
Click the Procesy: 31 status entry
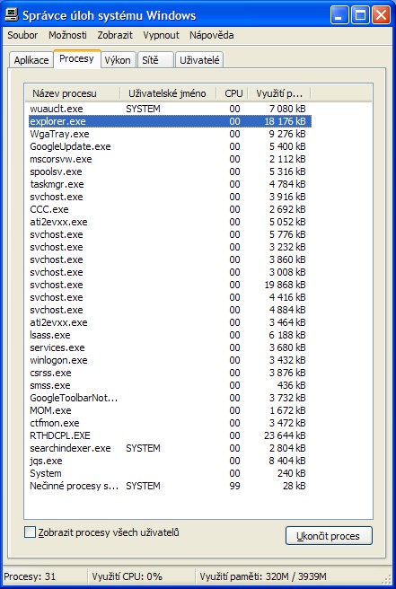[x=30, y=576]
